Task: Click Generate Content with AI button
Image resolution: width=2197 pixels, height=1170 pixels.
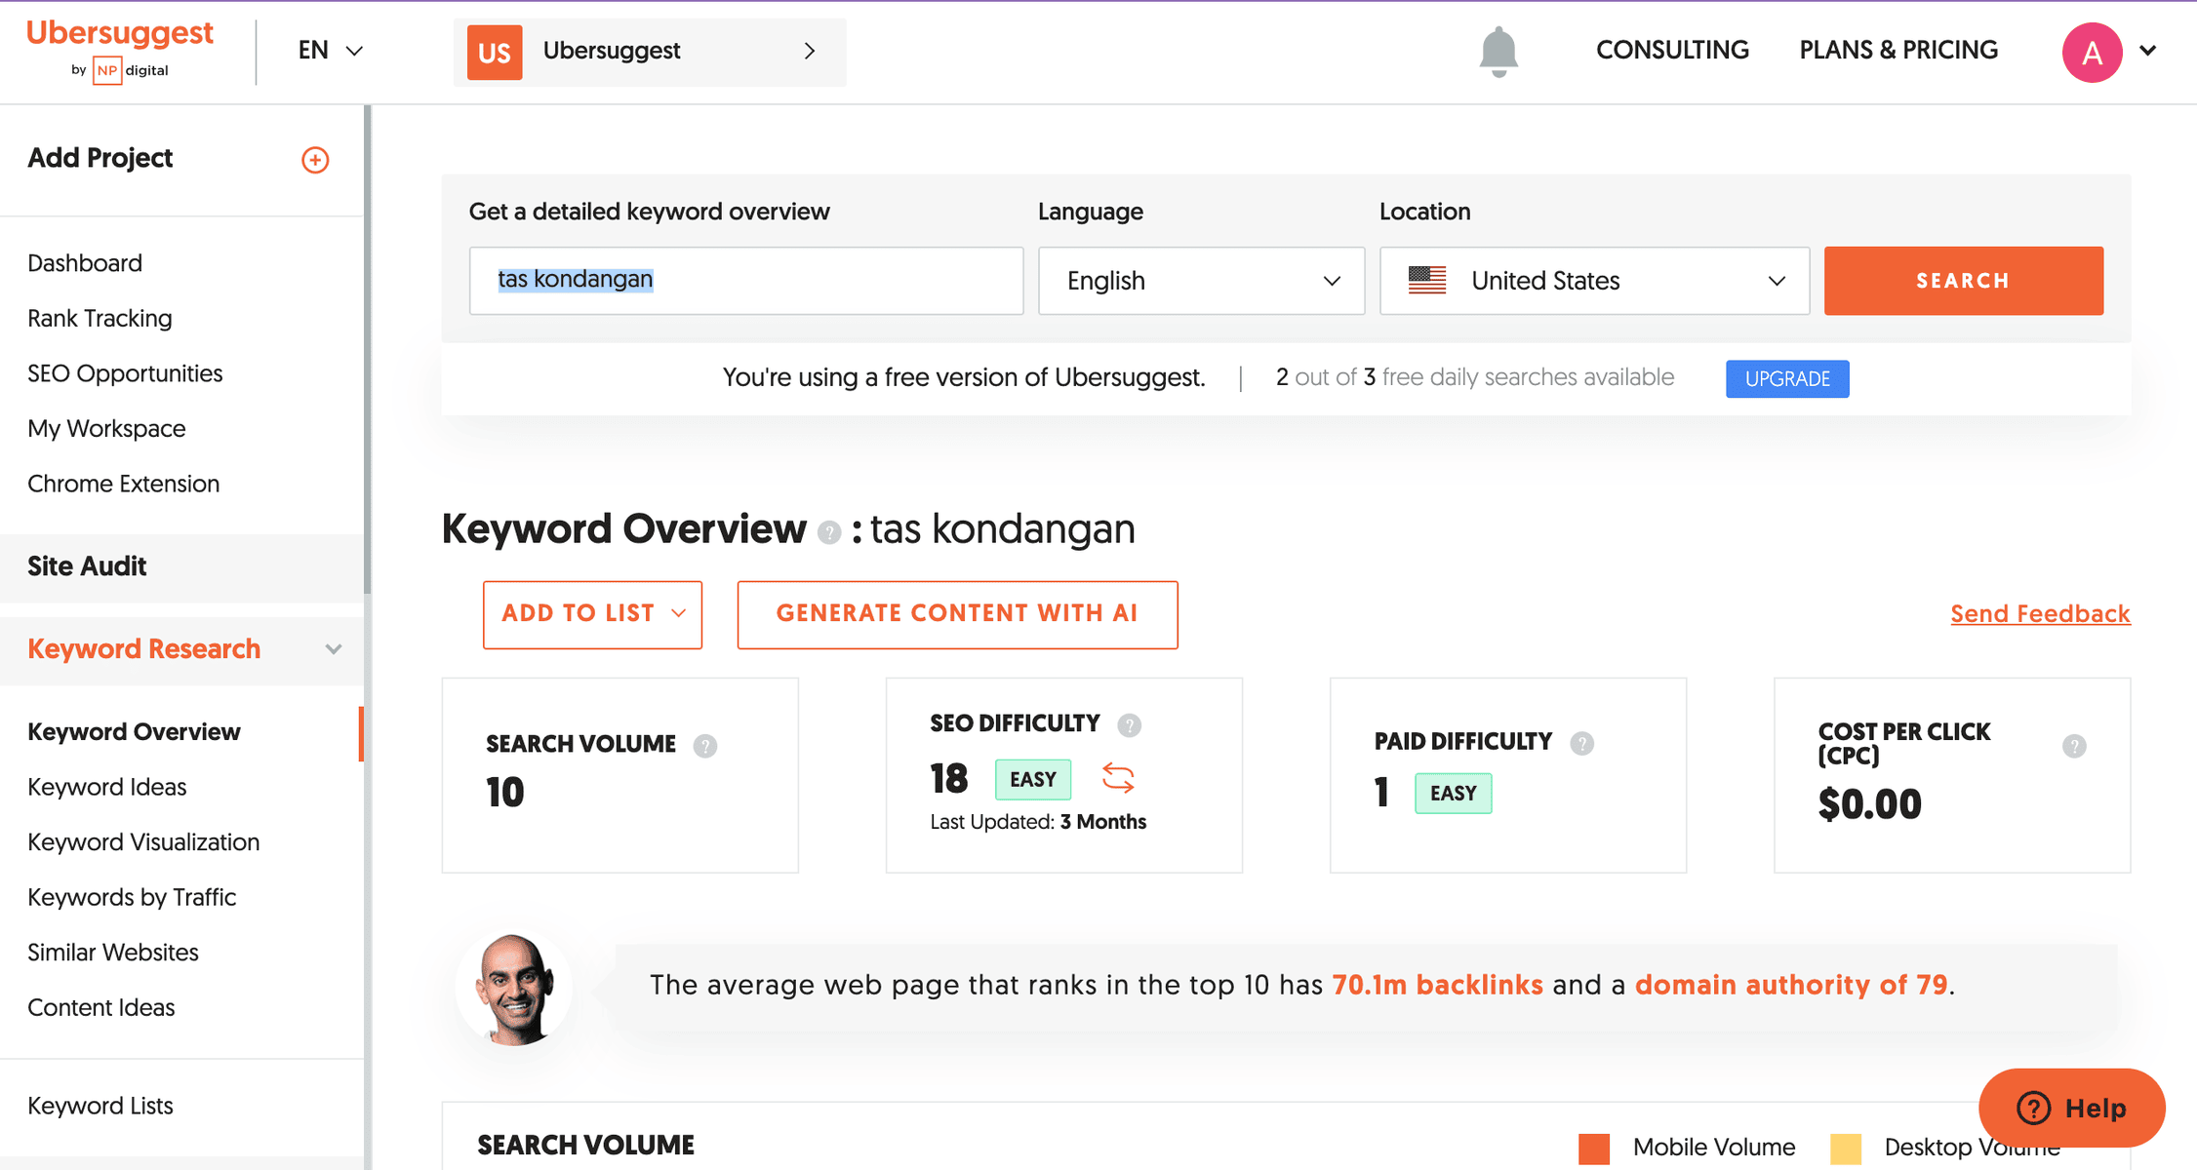Action: click(957, 614)
